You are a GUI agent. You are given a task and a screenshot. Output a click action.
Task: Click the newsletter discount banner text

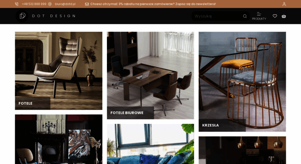tap(153, 4)
